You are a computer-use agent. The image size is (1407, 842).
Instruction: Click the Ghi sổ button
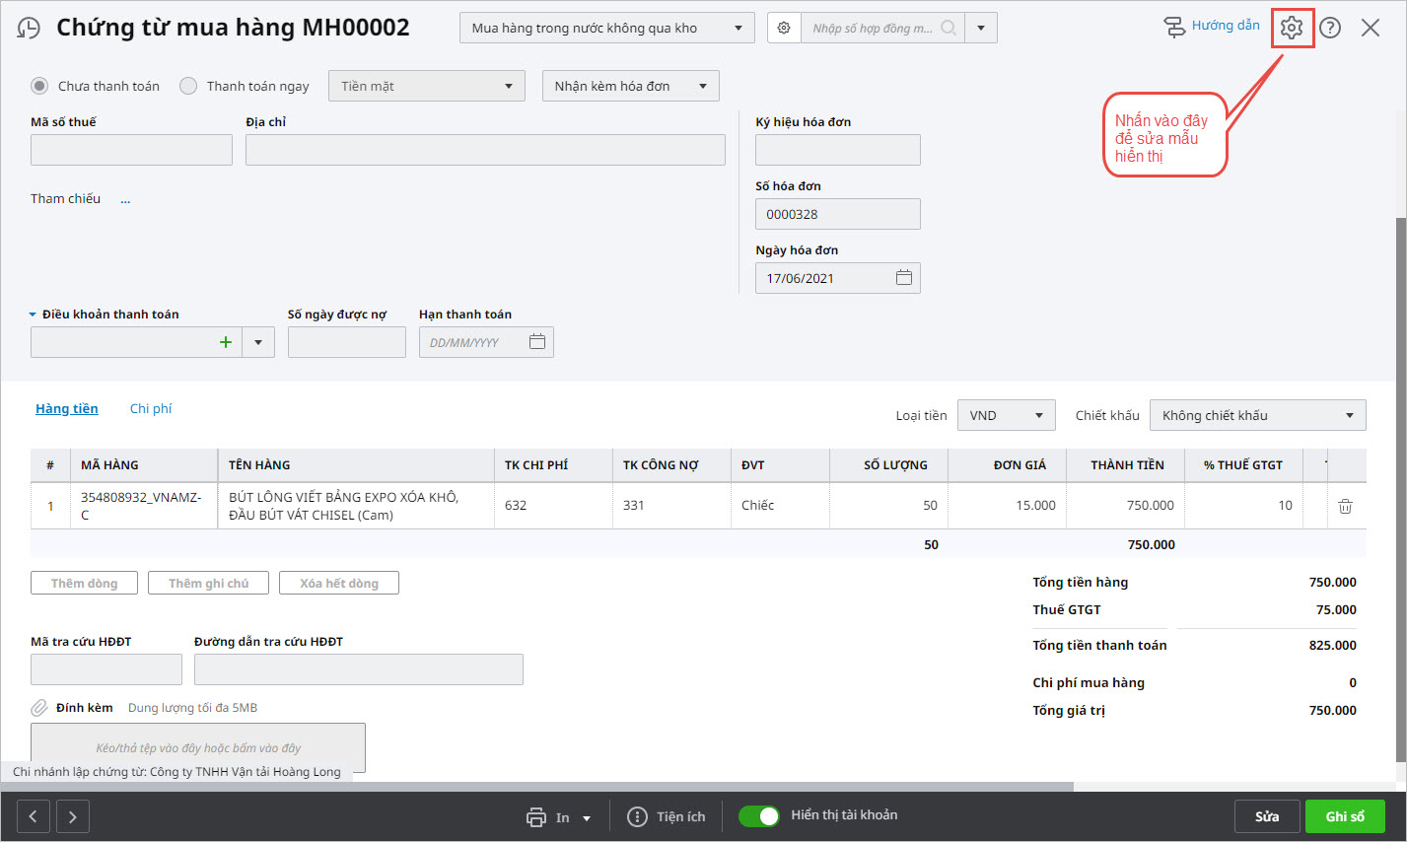(x=1344, y=816)
